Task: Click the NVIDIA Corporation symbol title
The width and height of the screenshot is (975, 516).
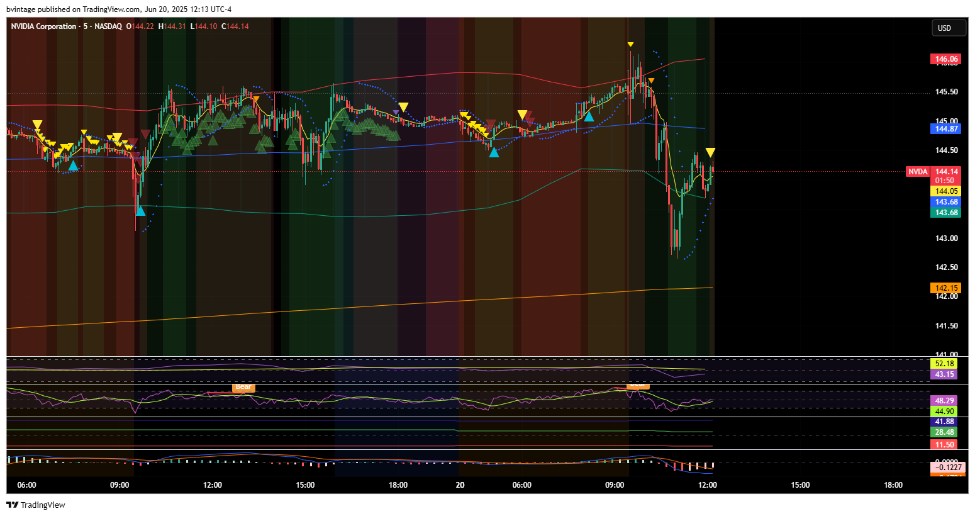Action: (43, 26)
